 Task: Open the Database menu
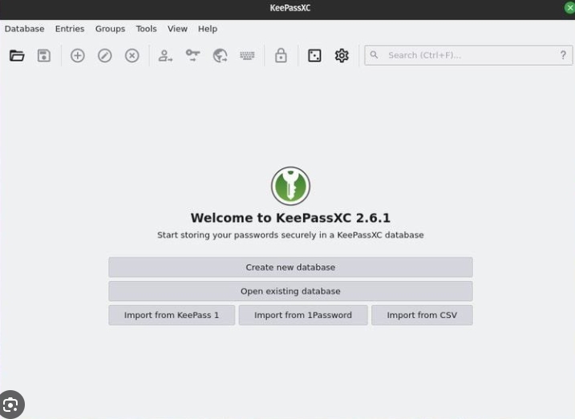(x=25, y=29)
